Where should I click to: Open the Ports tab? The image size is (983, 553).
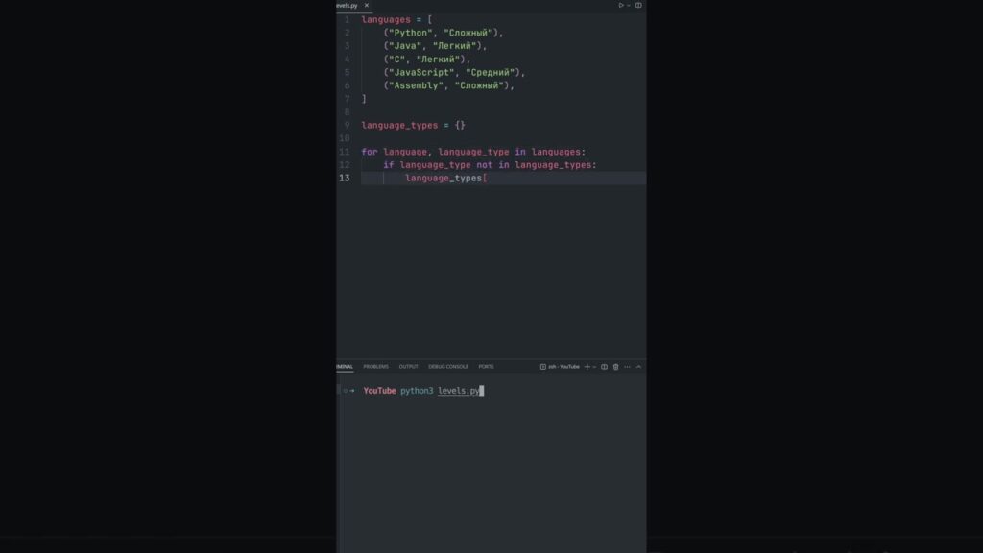(x=486, y=366)
